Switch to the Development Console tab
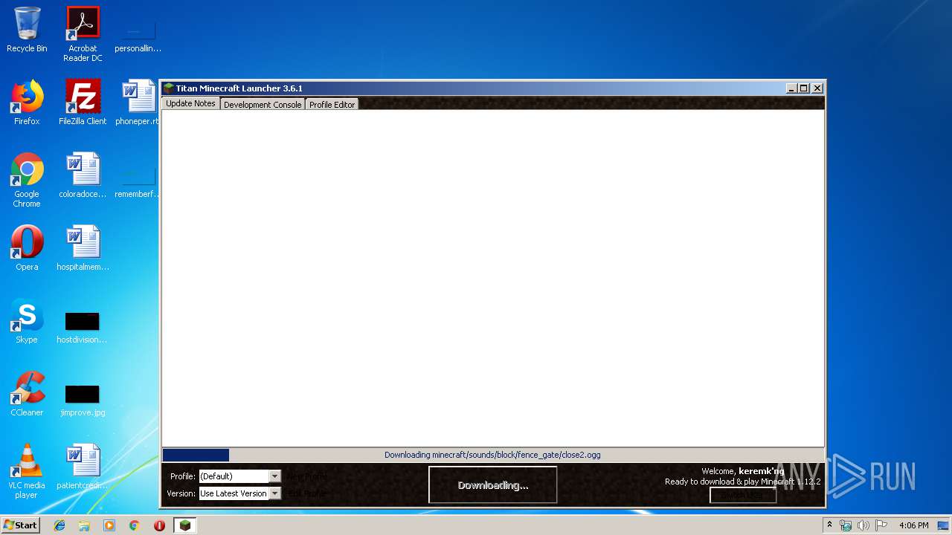 click(263, 105)
